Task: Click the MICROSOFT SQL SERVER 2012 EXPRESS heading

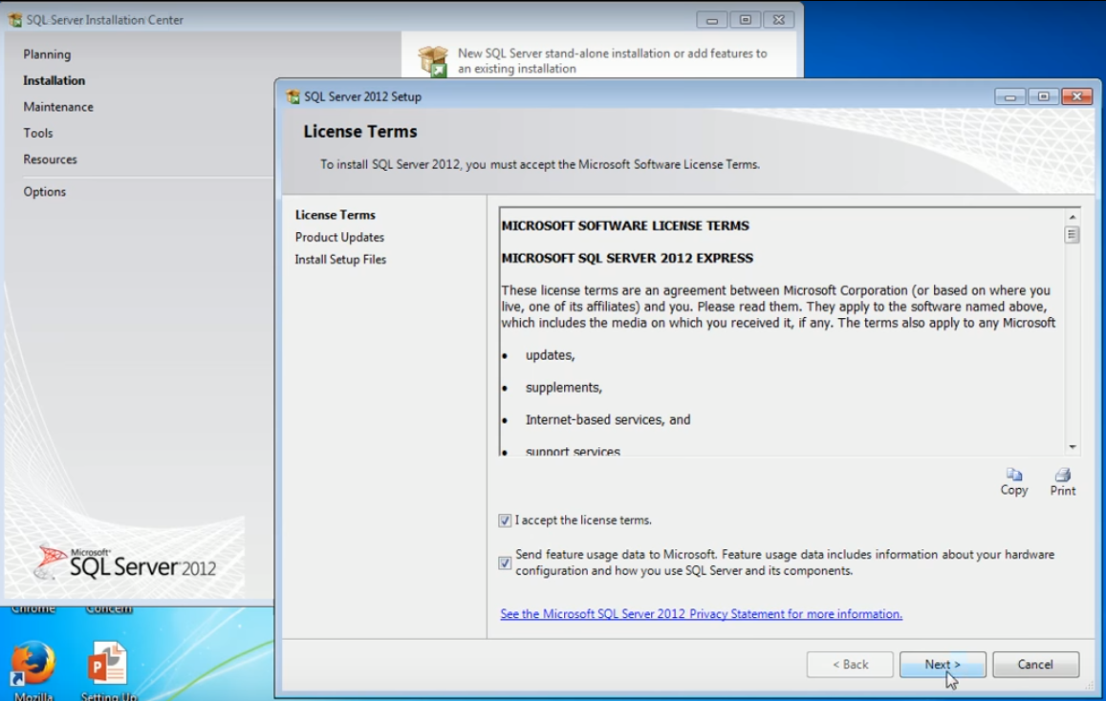Action: pyautogui.click(x=627, y=258)
